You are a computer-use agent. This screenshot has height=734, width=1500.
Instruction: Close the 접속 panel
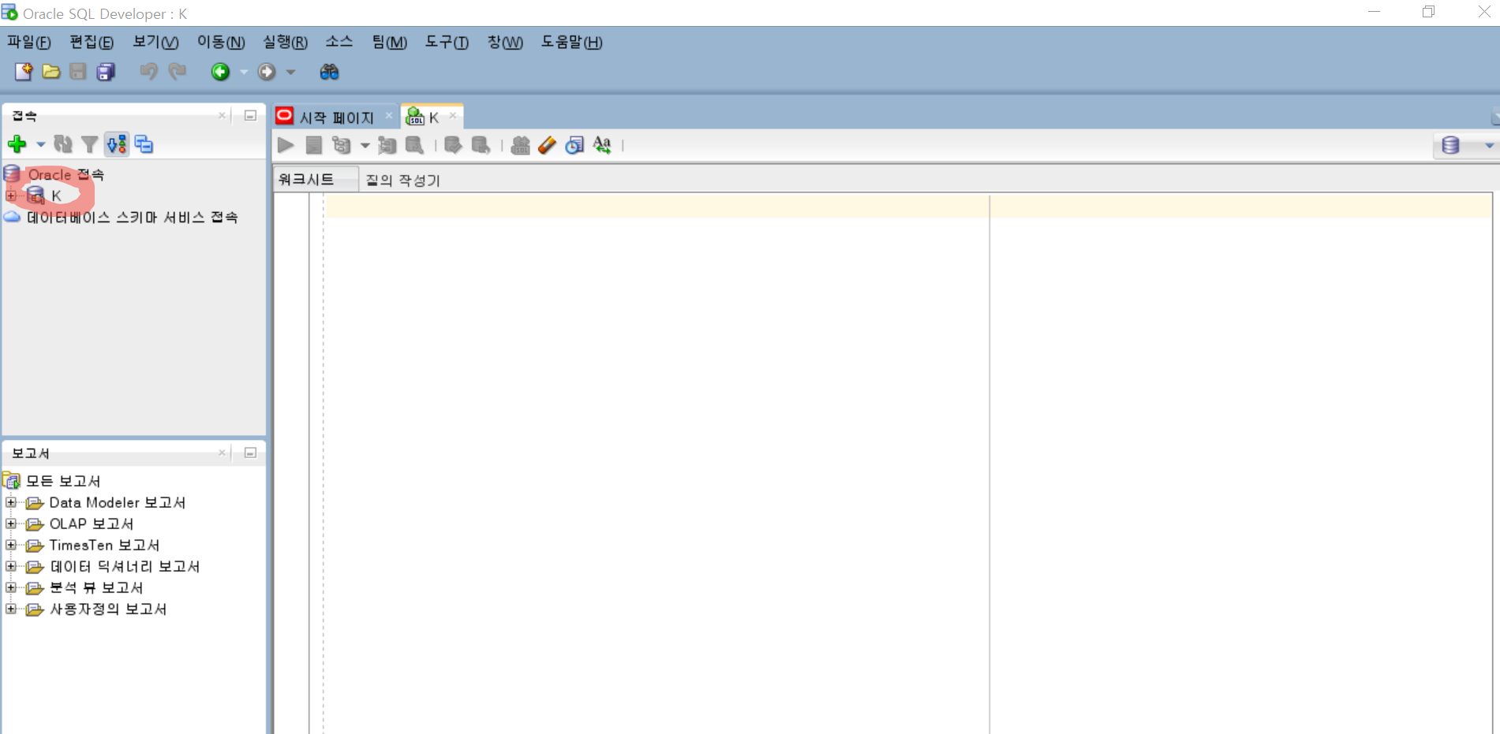coord(222,116)
